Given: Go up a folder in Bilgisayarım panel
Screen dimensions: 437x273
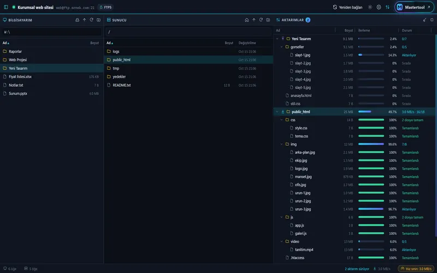Looking at the screenshot, I should click(85, 20).
